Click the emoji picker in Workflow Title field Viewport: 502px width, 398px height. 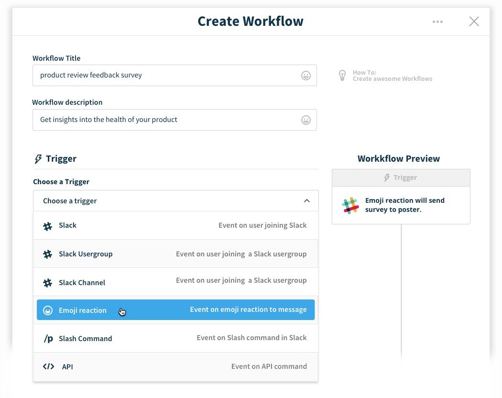coord(306,76)
